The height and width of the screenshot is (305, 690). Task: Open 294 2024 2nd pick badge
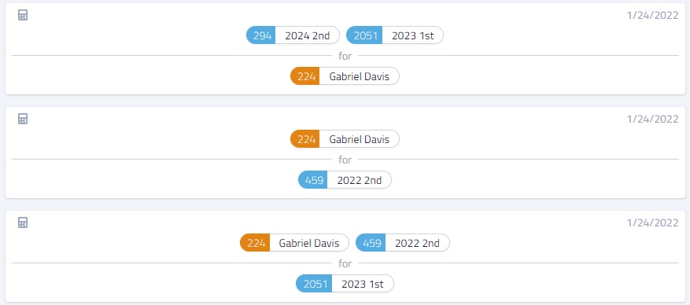(x=293, y=35)
